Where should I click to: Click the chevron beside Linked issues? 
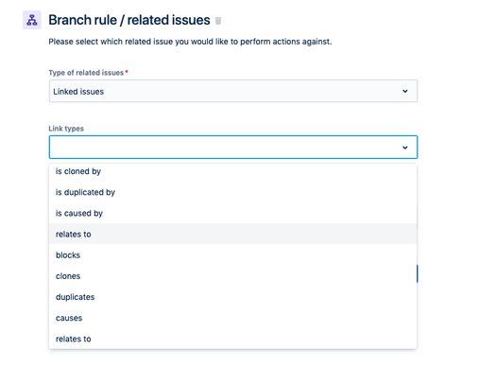tap(405, 91)
